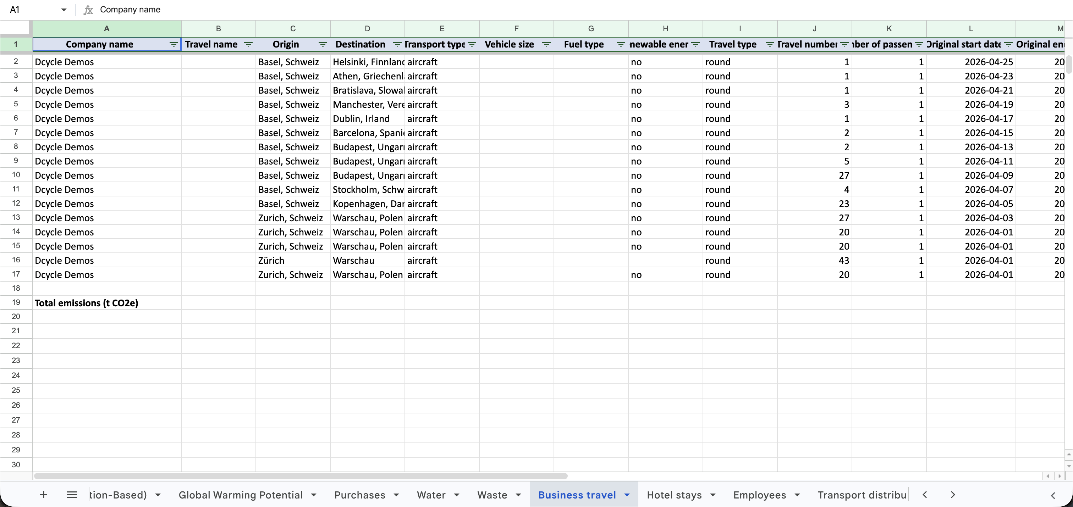Select cell 'Zürich' in Origin column
The width and height of the screenshot is (1073, 507).
pos(293,261)
